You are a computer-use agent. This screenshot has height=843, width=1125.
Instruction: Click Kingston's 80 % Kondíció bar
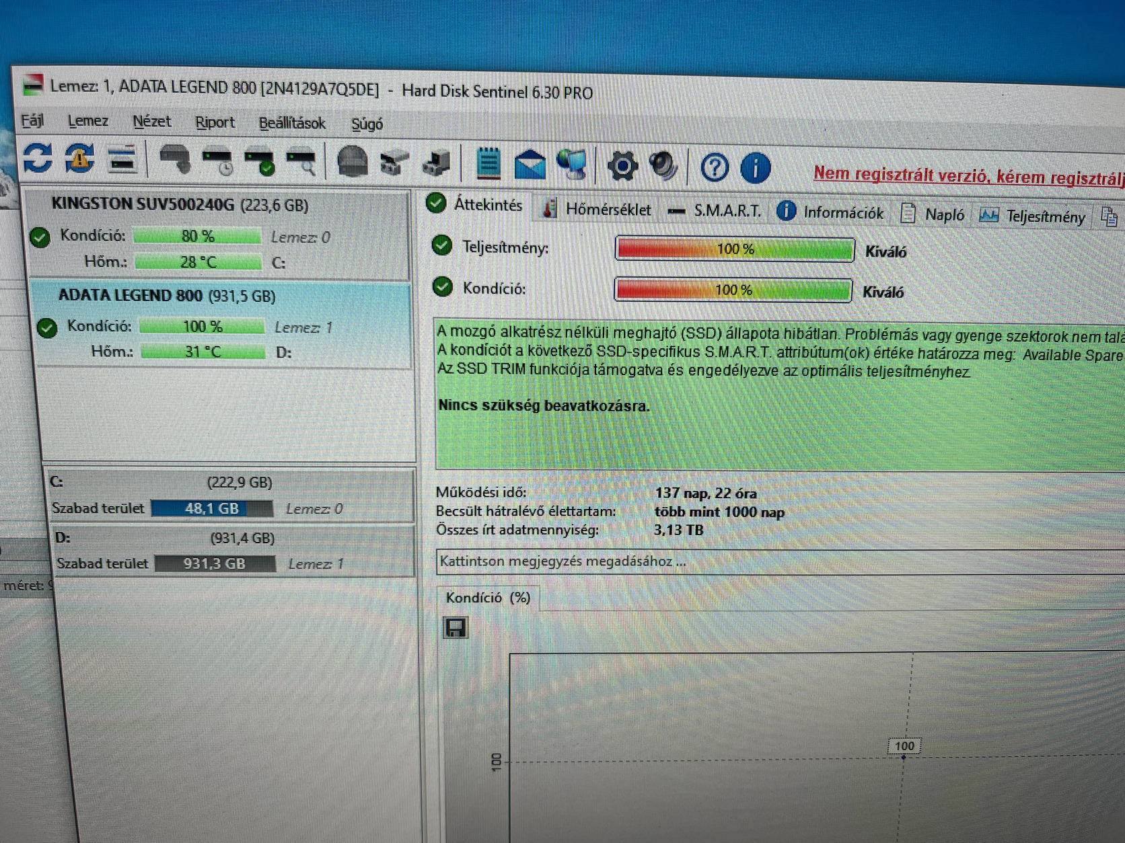coord(197,237)
